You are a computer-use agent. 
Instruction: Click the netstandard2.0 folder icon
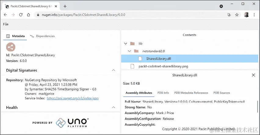pyautogui.click(x=136, y=51)
